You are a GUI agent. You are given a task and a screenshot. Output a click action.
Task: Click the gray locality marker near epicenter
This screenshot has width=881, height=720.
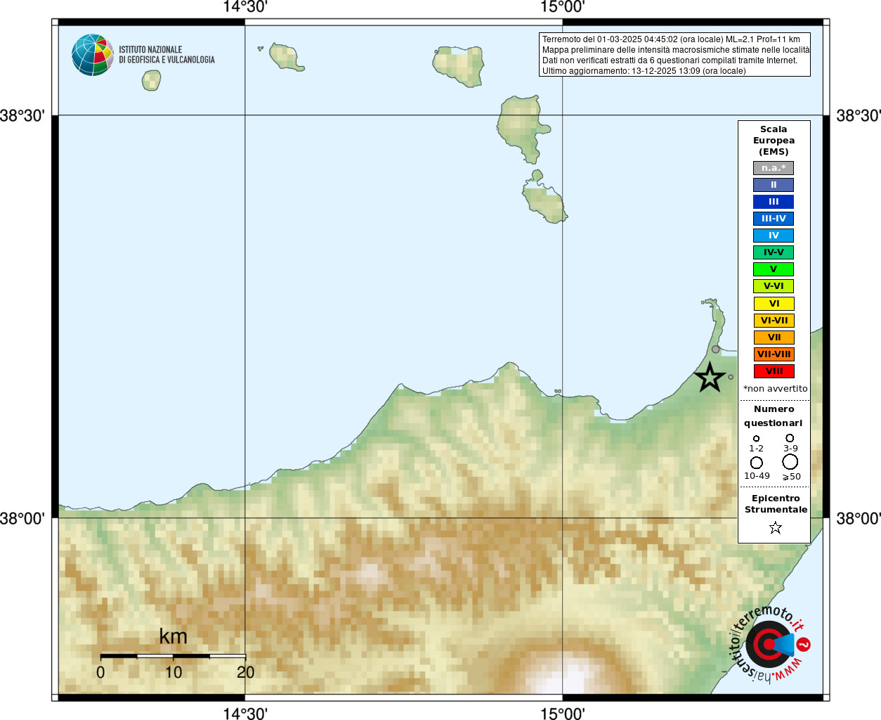tap(715, 349)
